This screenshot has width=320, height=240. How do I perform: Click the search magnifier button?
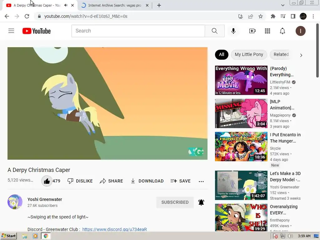click(x=214, y=31)
